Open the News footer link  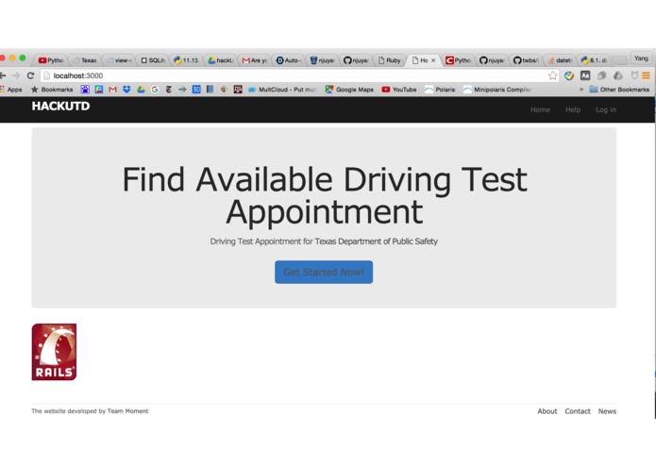(x=607, y=411)
